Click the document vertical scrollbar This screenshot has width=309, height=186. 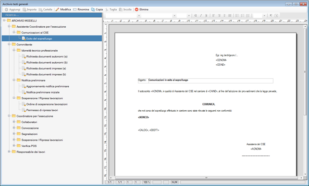coord(305,100)
